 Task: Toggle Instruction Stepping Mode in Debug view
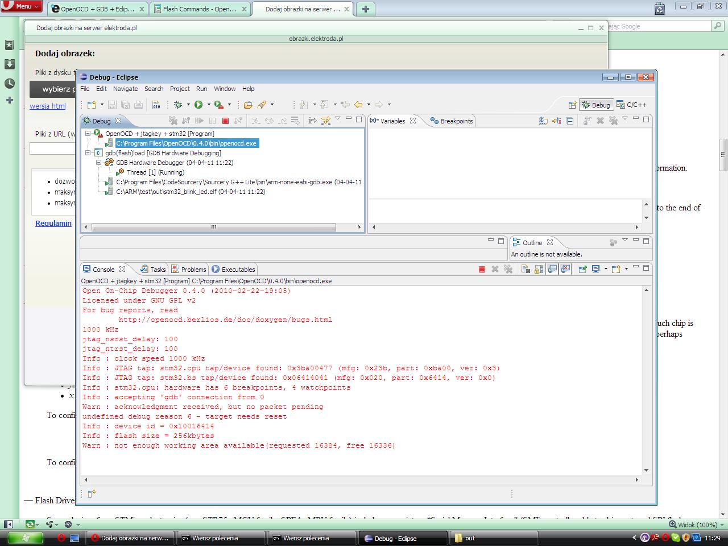[312, 121]
